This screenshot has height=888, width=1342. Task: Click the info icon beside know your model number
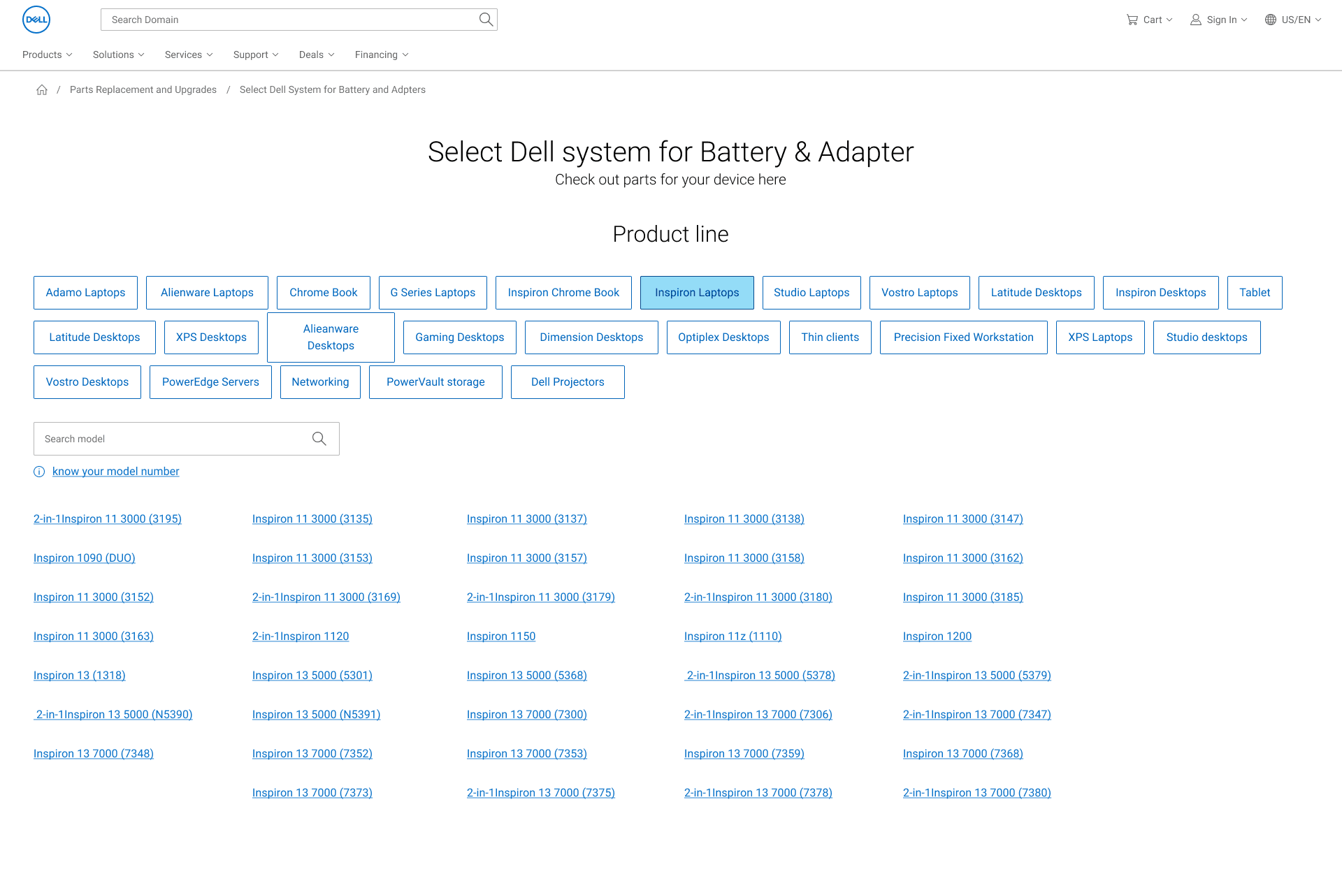39,472
